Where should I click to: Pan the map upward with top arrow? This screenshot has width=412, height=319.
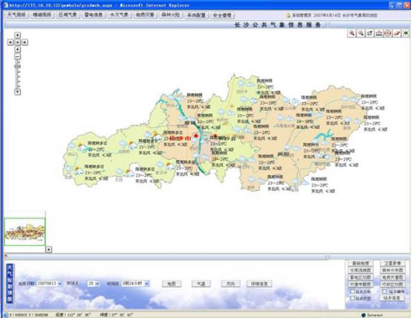coord(18,35)
